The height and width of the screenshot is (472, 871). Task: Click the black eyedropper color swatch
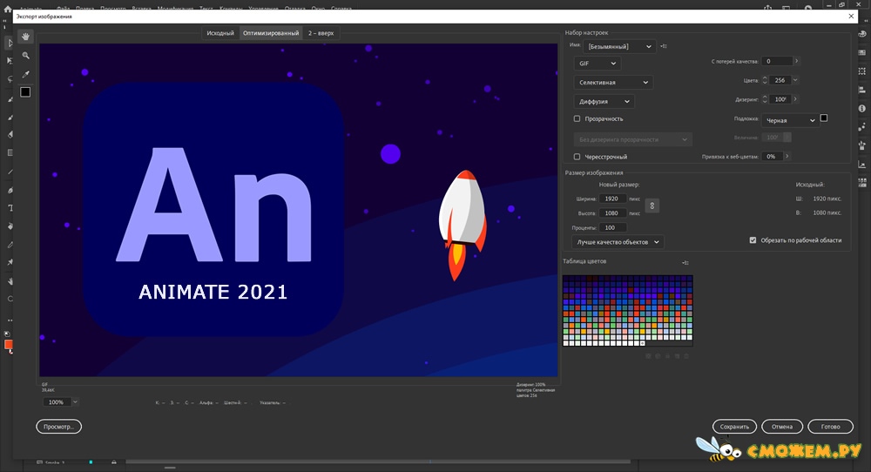[25, 92]
